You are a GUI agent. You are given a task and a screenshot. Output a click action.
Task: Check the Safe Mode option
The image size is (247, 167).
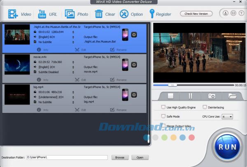(164, 117)
